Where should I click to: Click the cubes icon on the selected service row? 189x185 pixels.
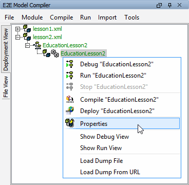(x=46, y=53)
